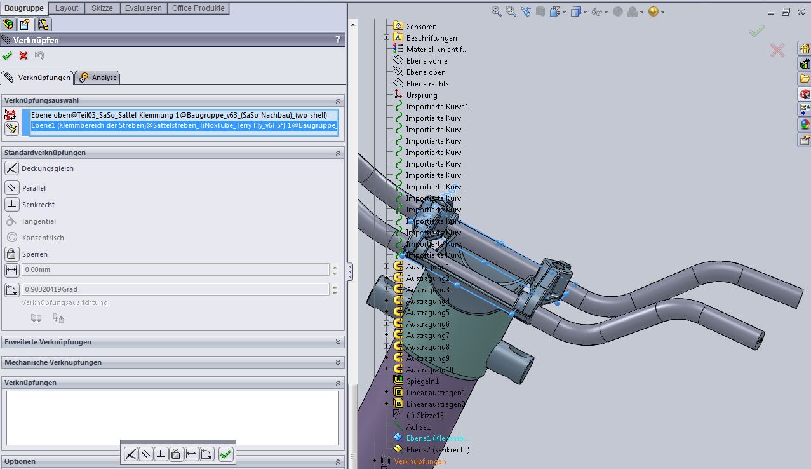The height and width of the screenshot is (469, 811).
Task: Click the Verknüpfungen folder in the tree
Action: (x=420, y=461)
